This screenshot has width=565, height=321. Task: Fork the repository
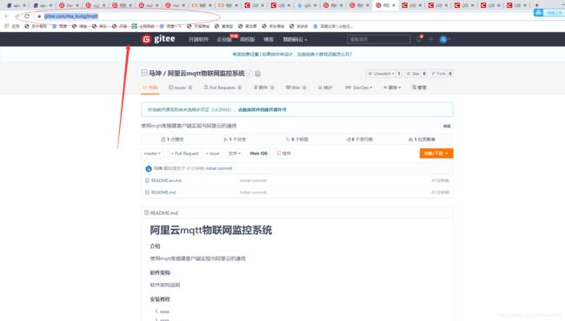(x=438, y=74)
